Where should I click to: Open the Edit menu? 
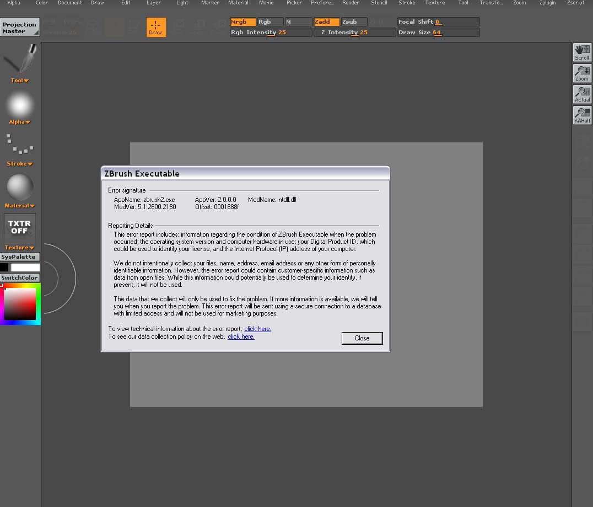(126, 3)
